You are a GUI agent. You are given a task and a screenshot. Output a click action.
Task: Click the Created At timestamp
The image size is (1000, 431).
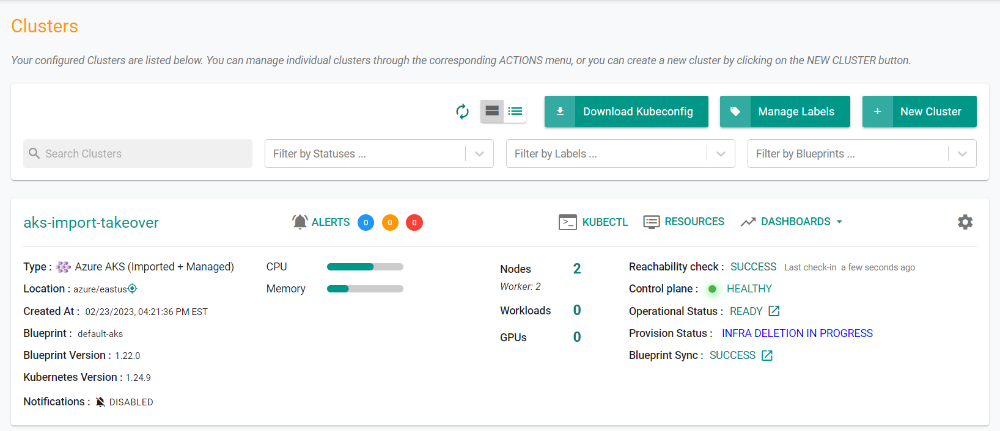point(147,312)
